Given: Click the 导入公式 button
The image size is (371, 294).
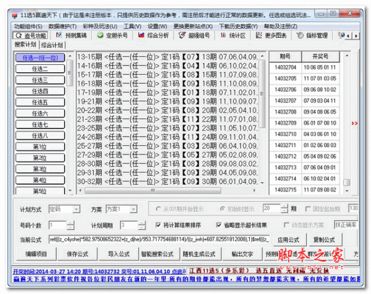Looking at the screenshot, I should pos(119,254).
